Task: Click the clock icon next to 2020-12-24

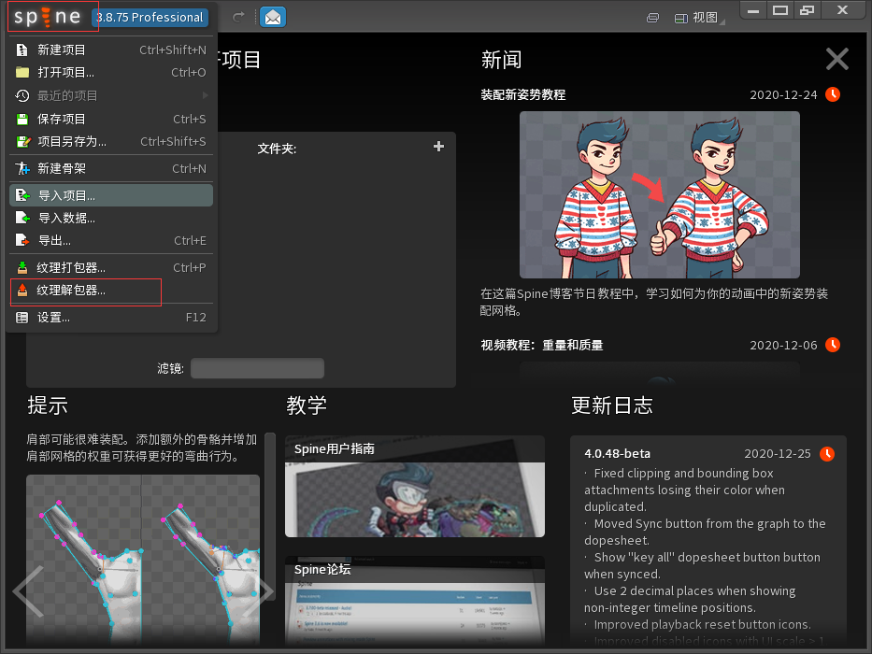Action: tap(833, 94)
